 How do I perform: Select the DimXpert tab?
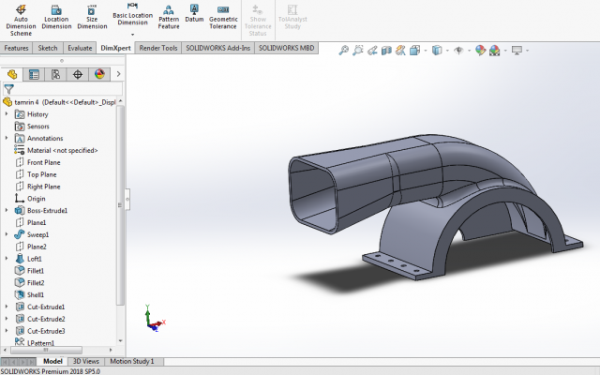coord(115,48)
